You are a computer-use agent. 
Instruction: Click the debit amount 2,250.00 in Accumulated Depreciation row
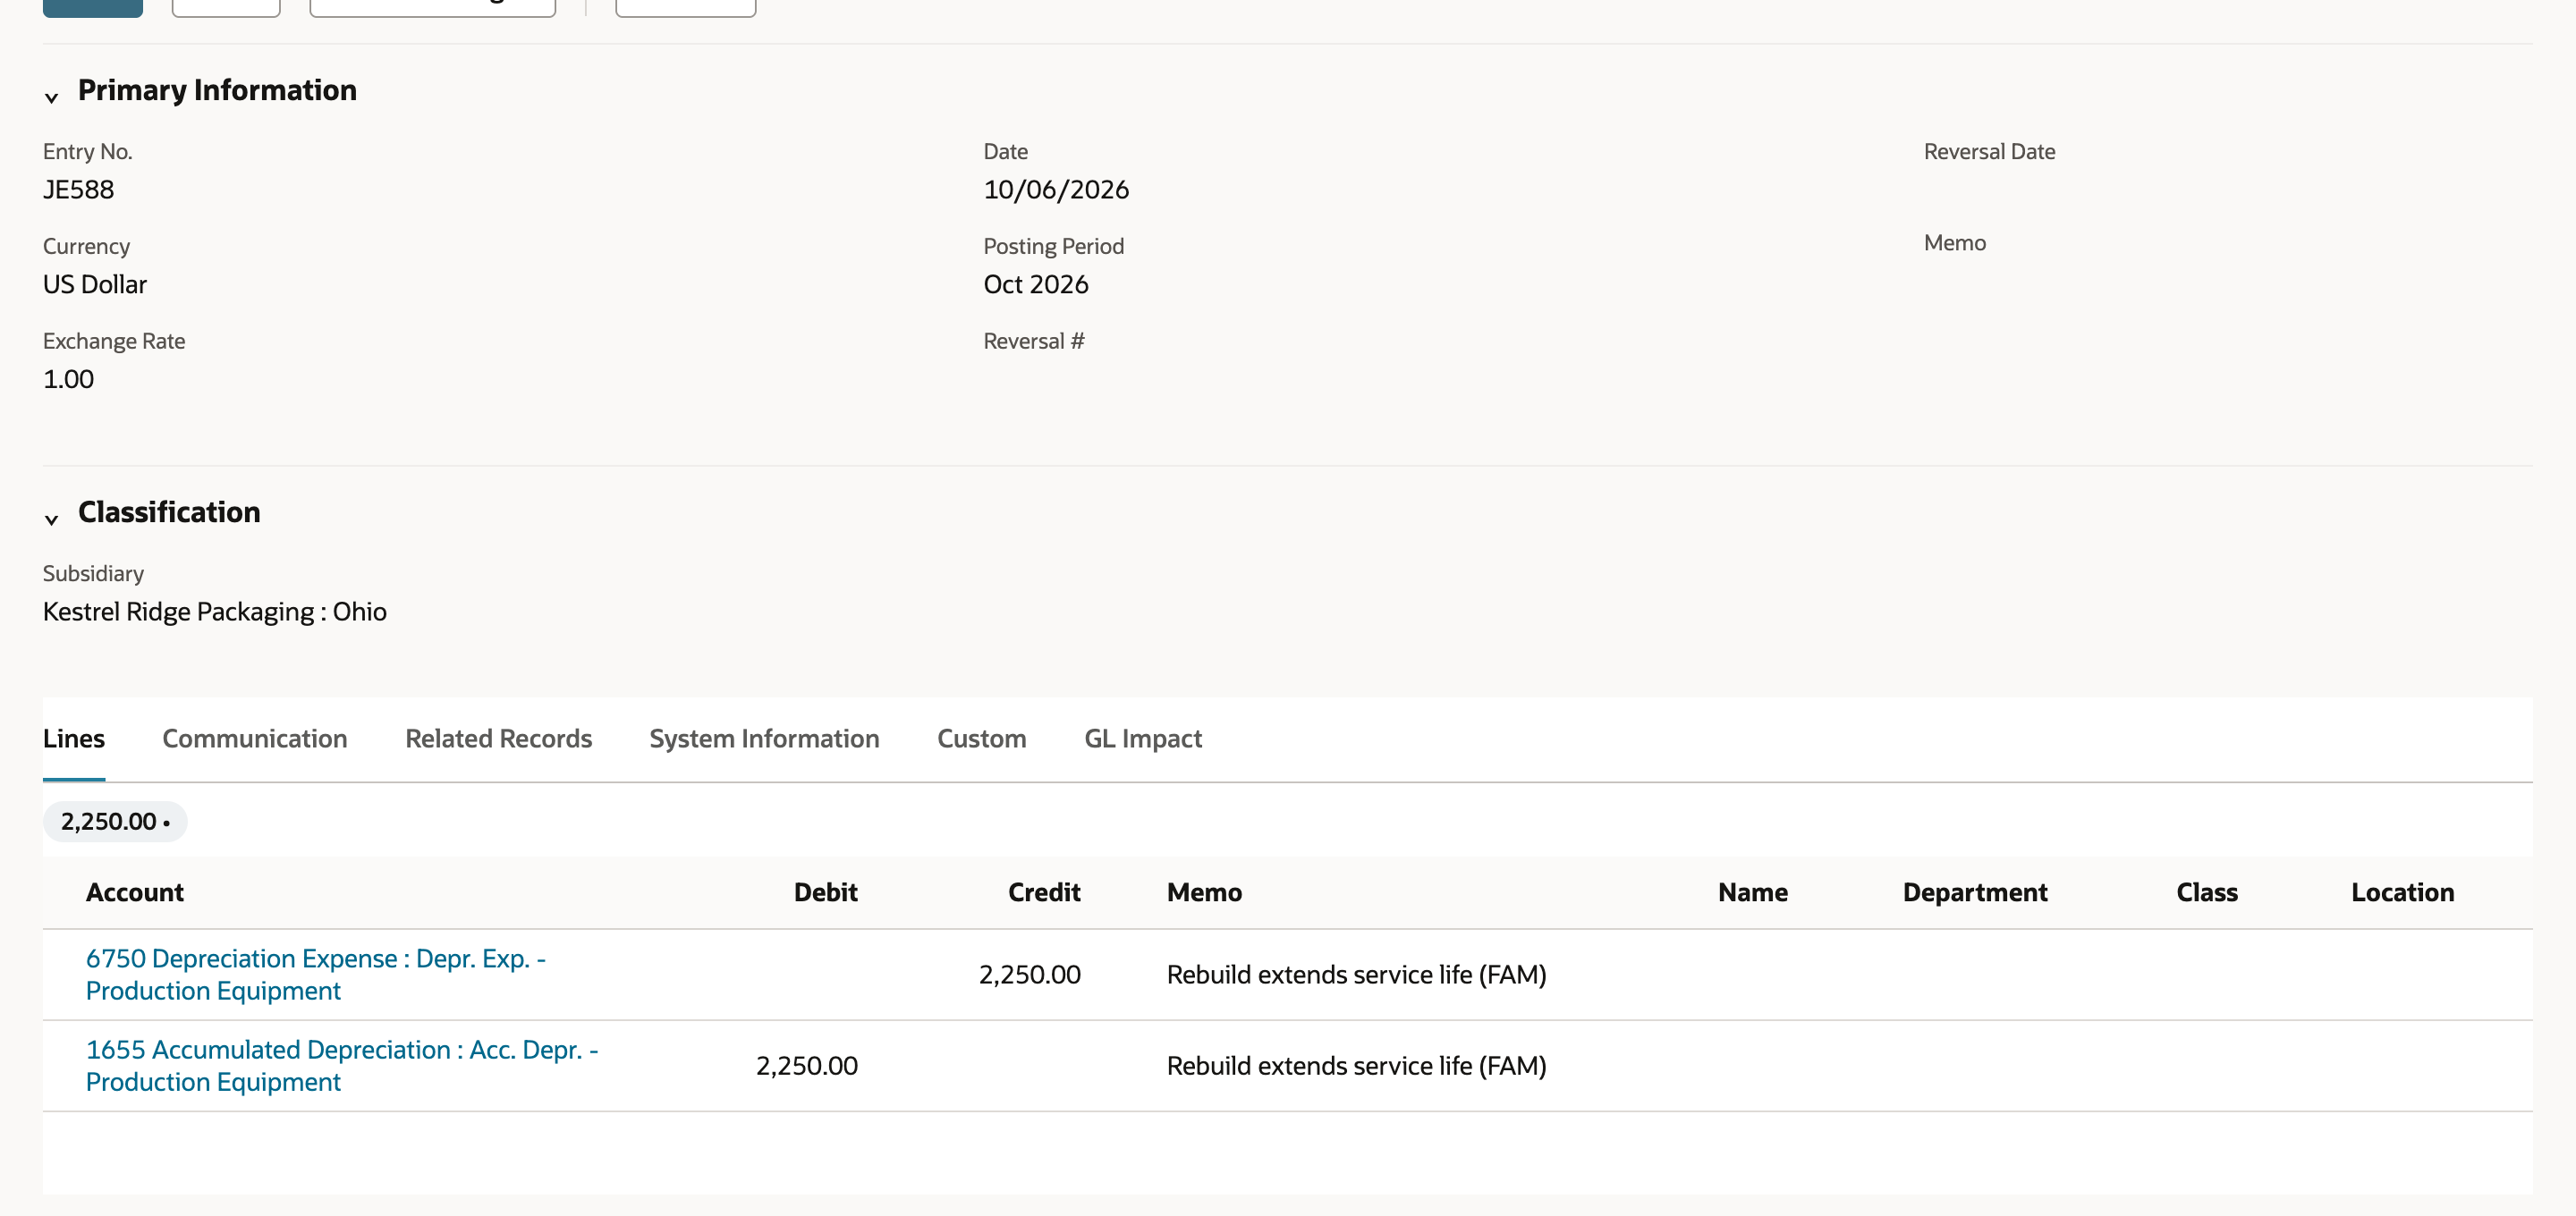[x=806, y=1065]
